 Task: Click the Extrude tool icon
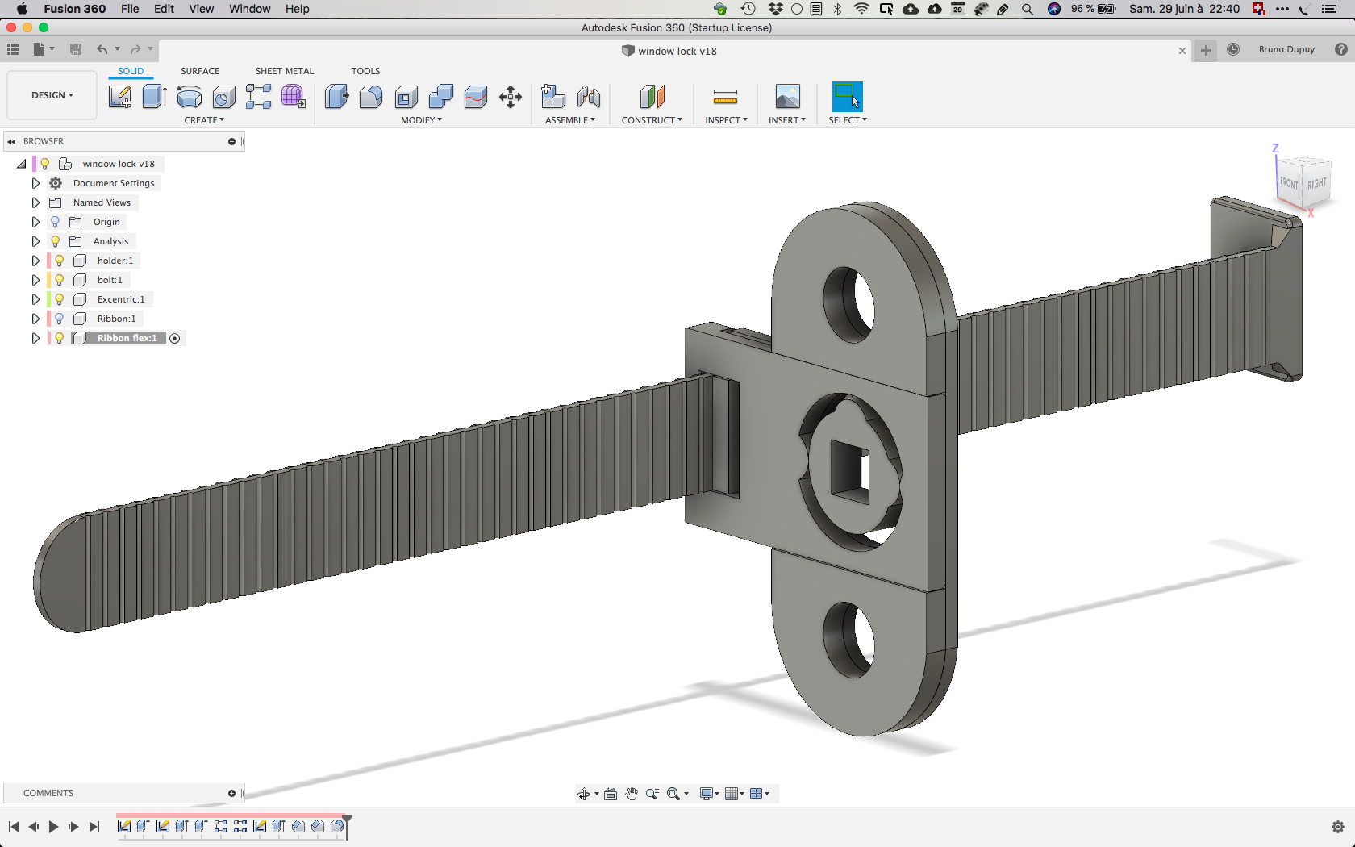point(154,97)
